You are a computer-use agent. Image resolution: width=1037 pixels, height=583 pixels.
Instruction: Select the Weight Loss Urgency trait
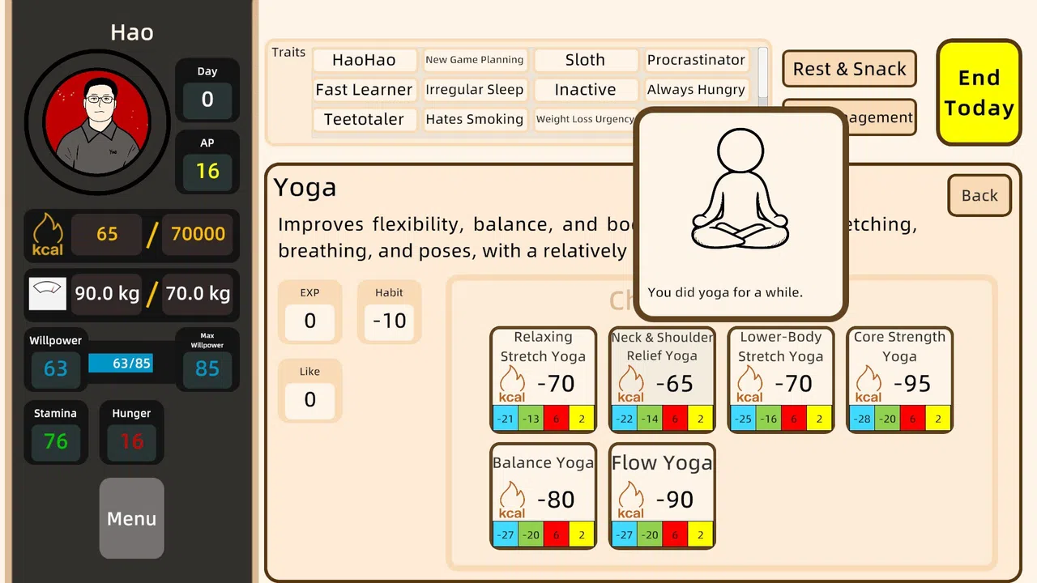[x=585, y=119]
